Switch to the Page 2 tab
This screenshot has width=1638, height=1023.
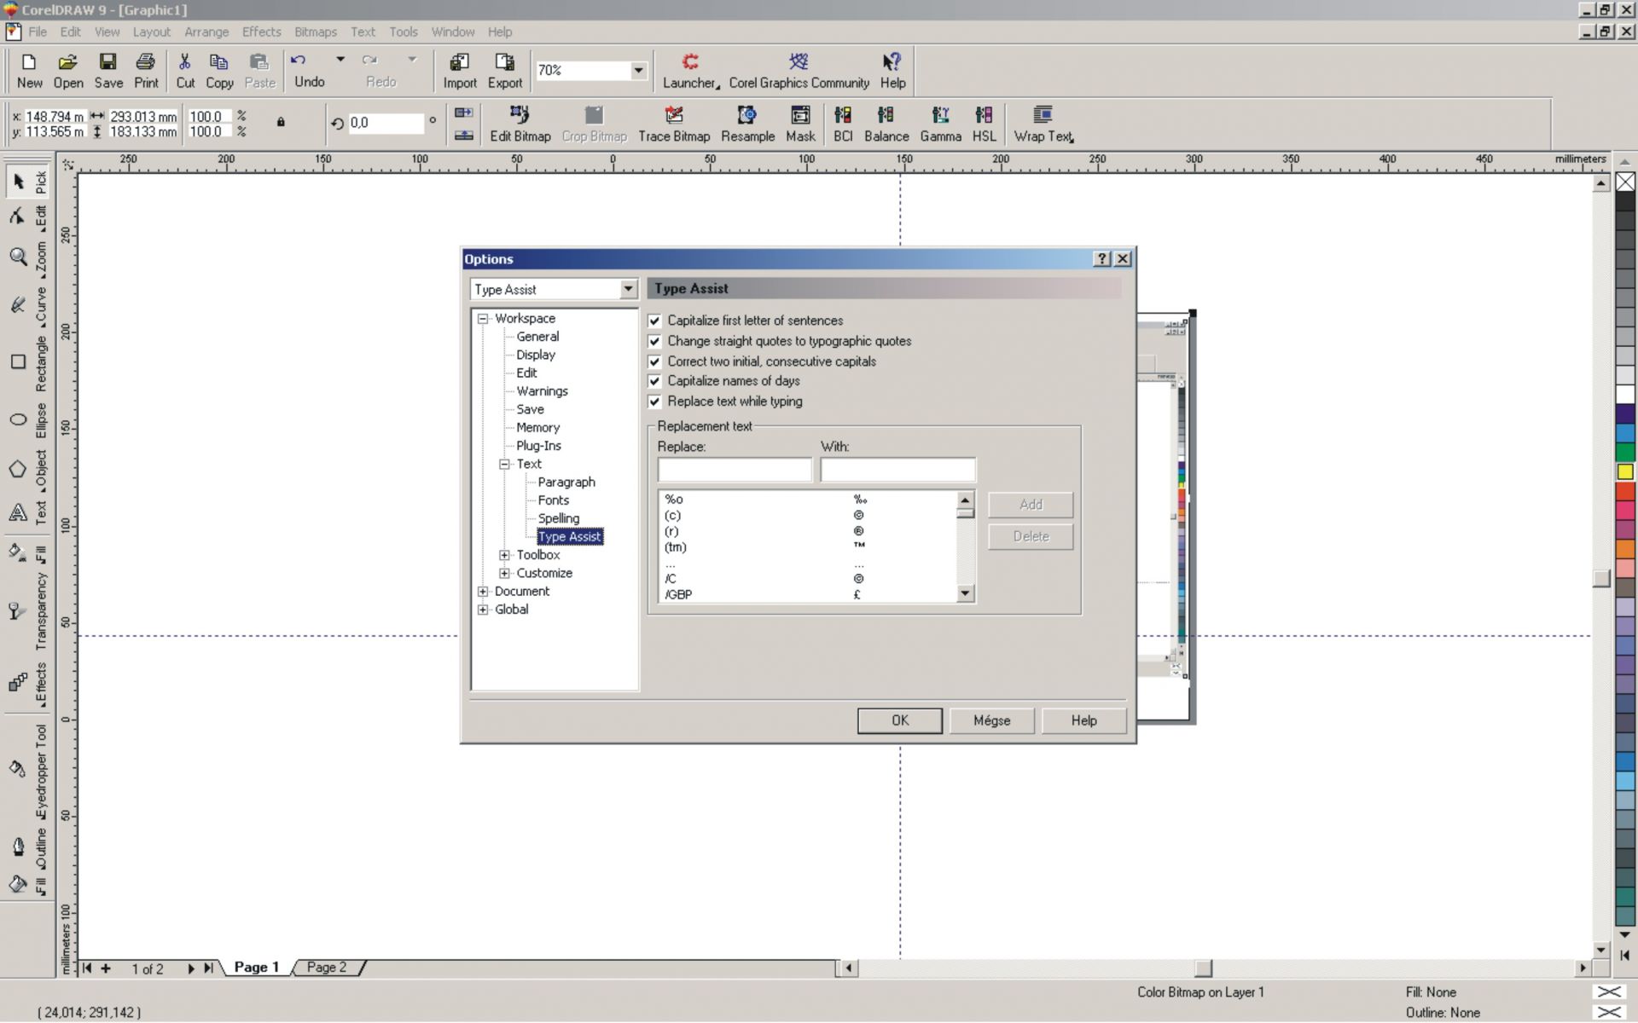[327, 968]
